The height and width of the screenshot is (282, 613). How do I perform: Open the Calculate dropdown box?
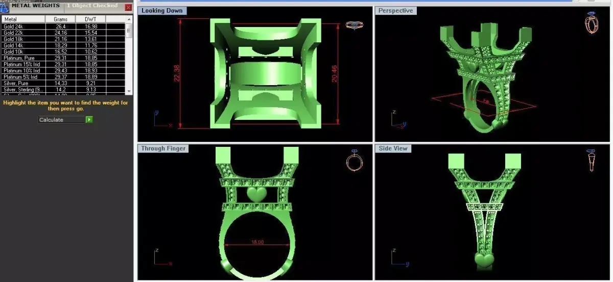click(62, 120)
